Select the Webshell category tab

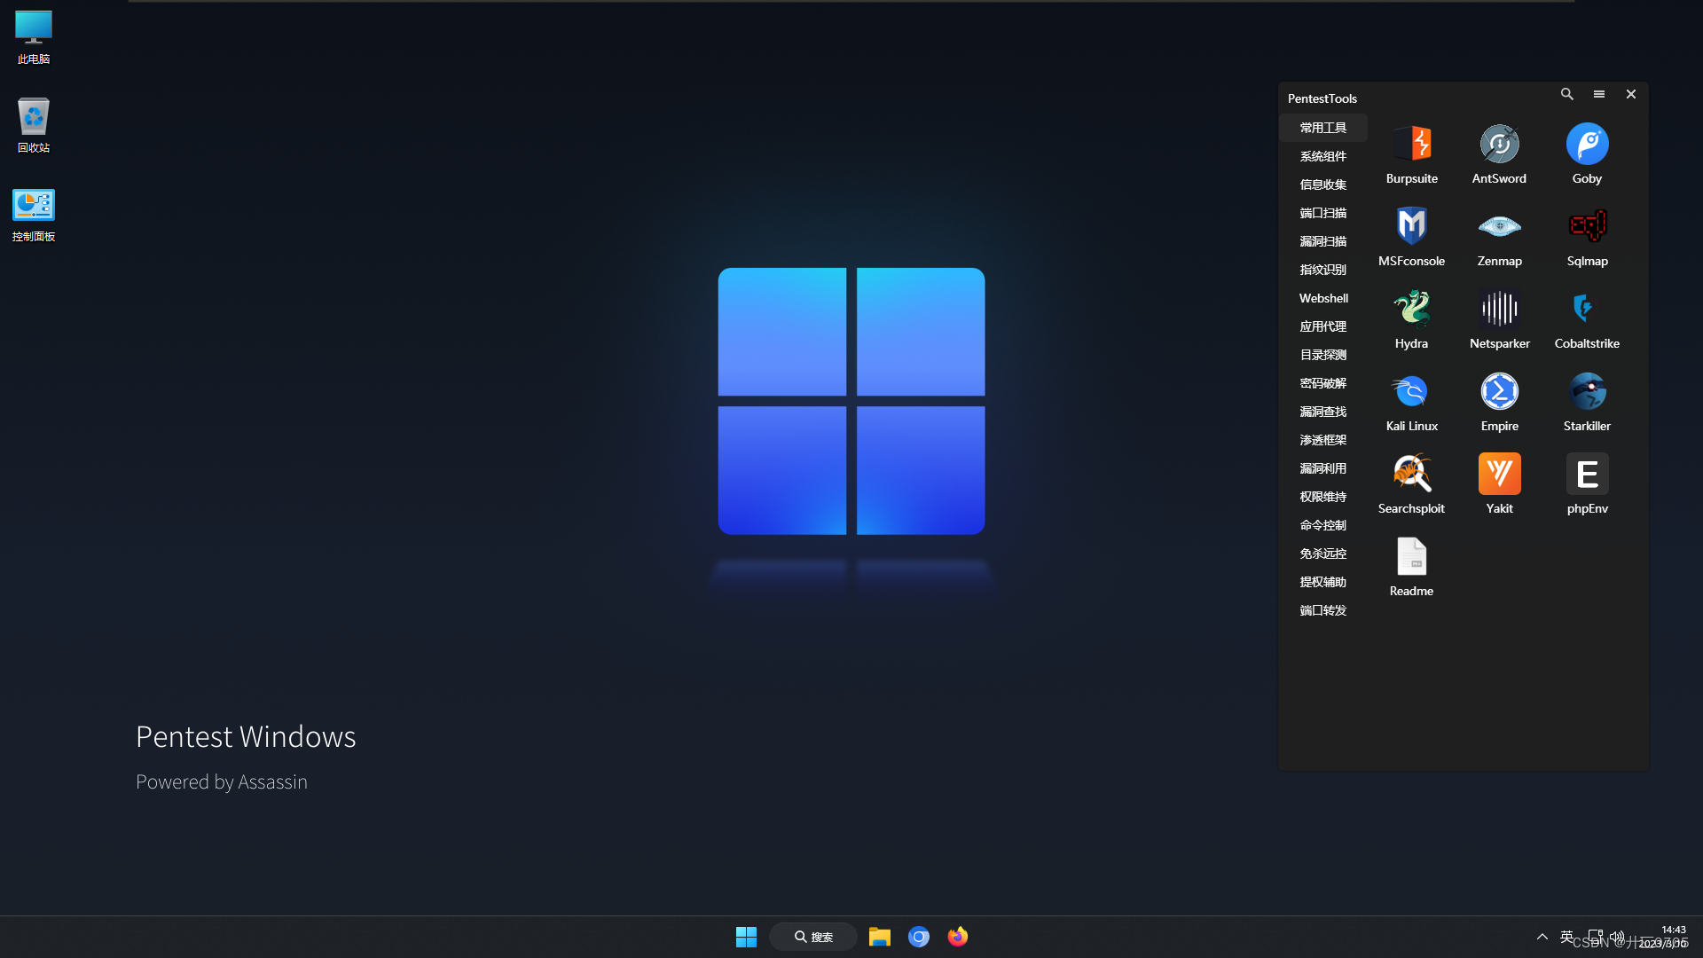[1322, 298]
